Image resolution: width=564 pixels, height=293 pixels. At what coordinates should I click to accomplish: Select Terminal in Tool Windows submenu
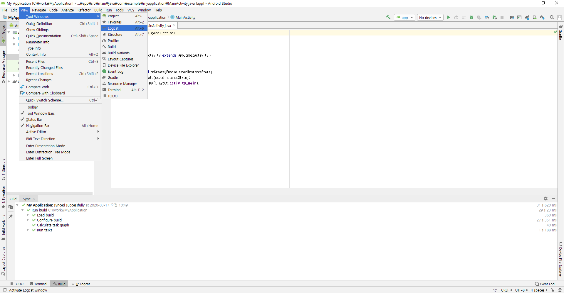(x=124, y=90)
